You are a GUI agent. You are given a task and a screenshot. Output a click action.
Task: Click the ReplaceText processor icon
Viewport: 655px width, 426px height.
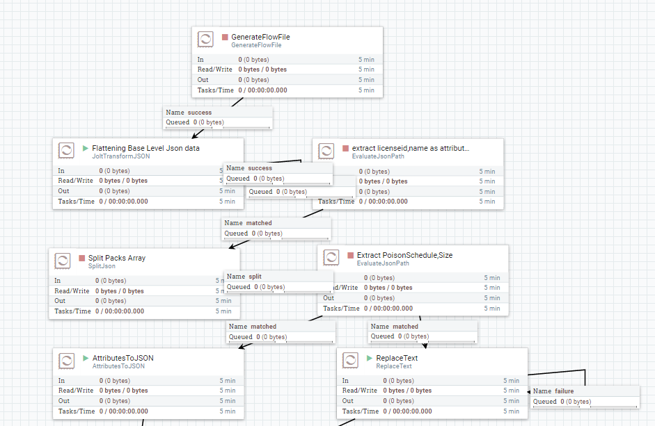[x=350, y=360]
